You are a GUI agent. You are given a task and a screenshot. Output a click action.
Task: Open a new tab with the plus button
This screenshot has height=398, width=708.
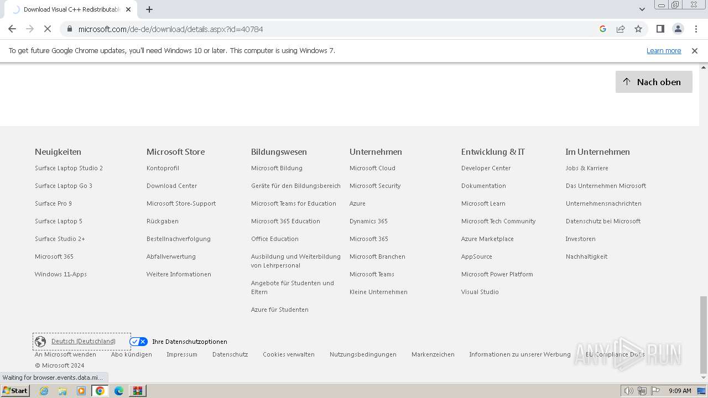click(149, 9)
